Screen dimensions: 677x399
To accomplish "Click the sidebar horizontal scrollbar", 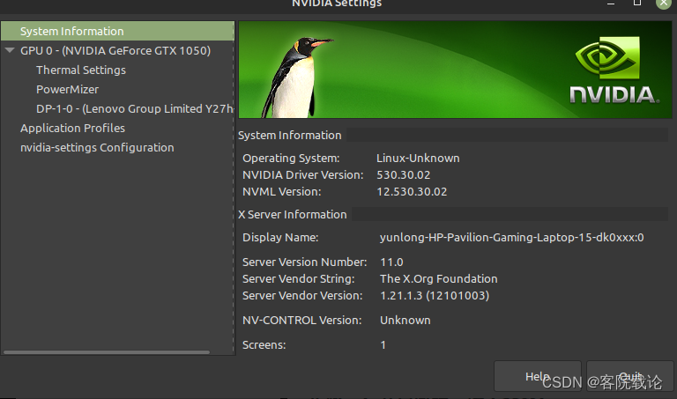I will point(107,352).
